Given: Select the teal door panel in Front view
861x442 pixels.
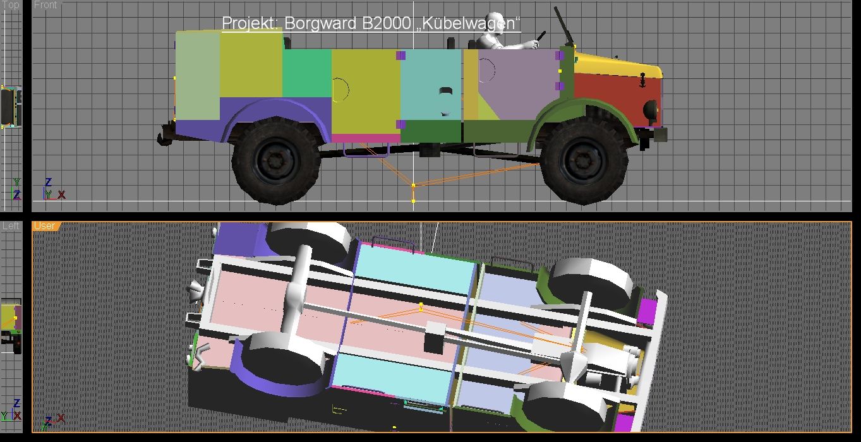Looking at the screenshot, I should (431, 84).
